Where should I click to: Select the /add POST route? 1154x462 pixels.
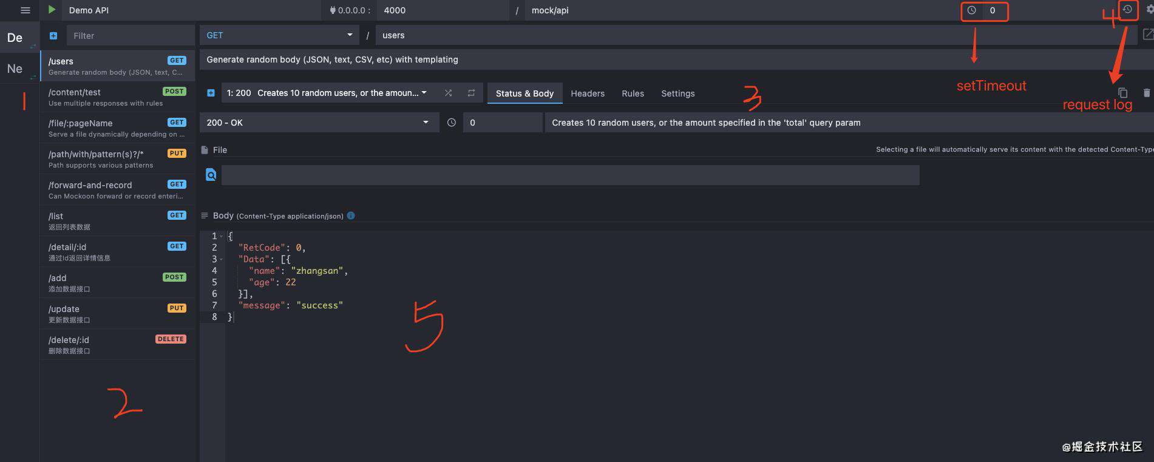(x=117, y=283)
